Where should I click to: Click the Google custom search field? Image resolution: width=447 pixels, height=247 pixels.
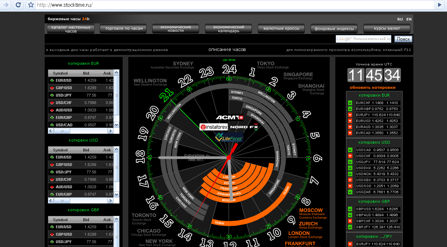point(364,39)
